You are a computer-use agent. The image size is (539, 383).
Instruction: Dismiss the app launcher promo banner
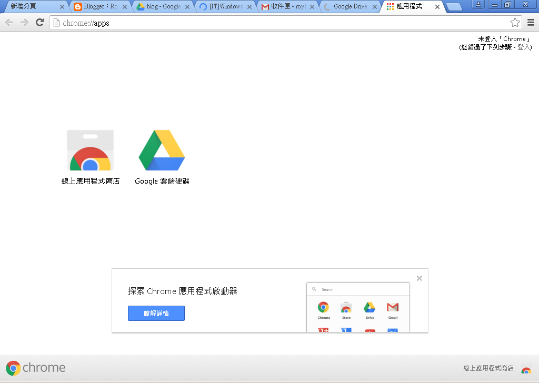click(x=420, y=278)
